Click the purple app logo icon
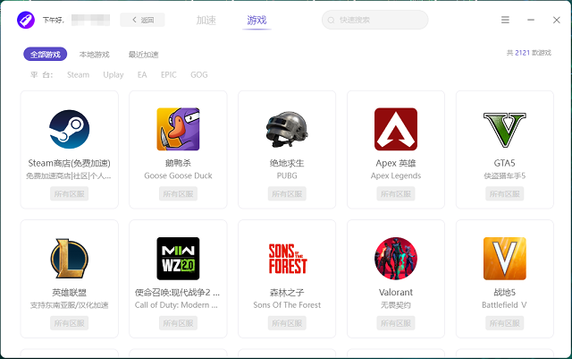The height and width of the screenshot is (359, 572). pos(26,20)
